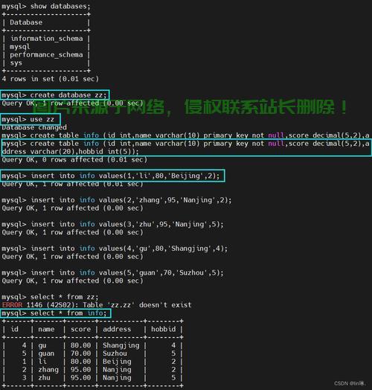Click the "address" column header
This screenshot has width=372, height=390.
[117, 329]
